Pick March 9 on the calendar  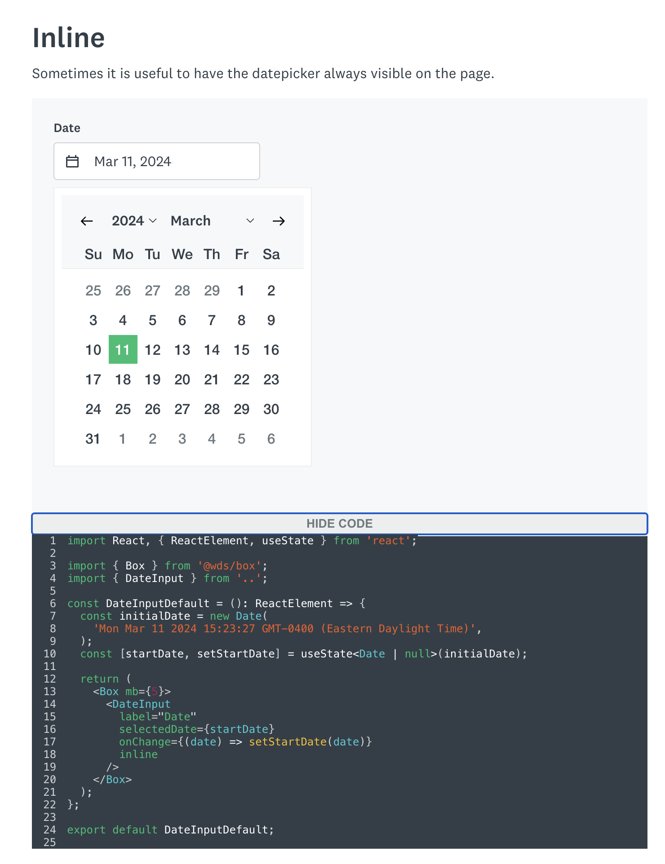[x=271, y=320]
